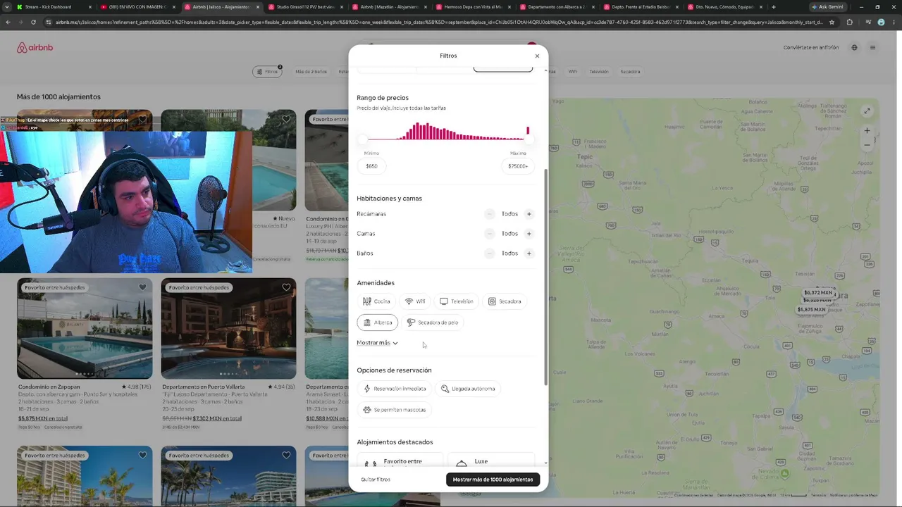Edit the Máximo price field
The width and height of the screenshot is (902, 507).
(518, 166)
